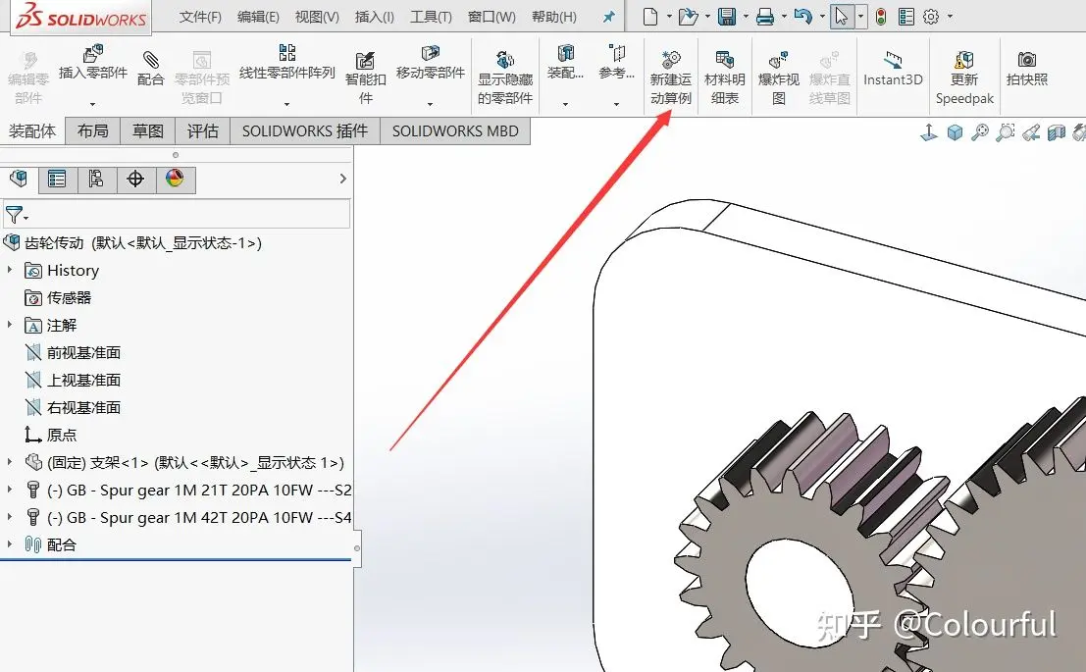This screenshot has width=1086, height=672.
Task: Open the 插入(I) menu
Action: [x=375, y=17]
